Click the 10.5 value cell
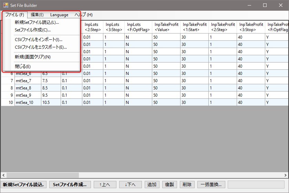Viewport: 289px width, 193px height. point(51,102)
